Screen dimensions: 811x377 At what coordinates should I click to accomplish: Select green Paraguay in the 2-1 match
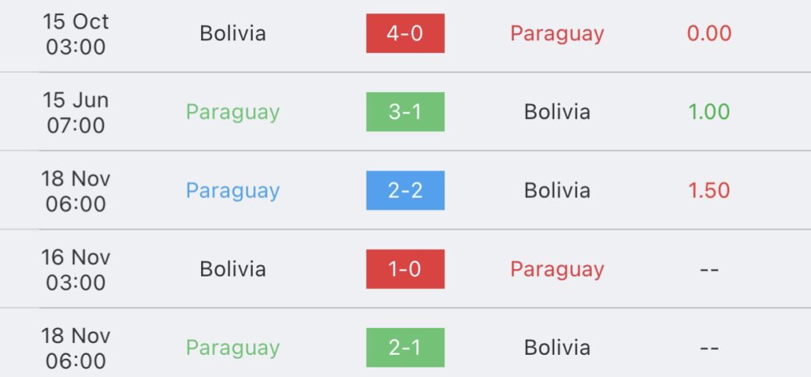(233, 349)
